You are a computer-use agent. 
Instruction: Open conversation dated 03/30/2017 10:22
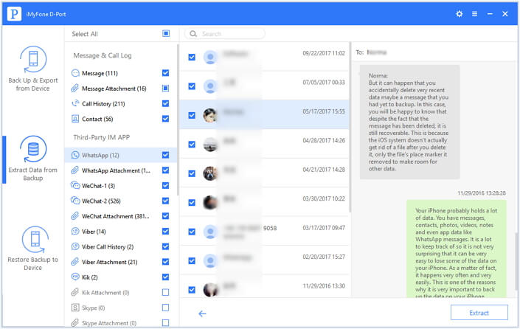pos(264,202)
